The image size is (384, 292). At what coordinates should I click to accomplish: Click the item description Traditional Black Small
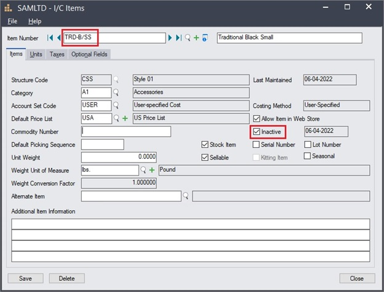pyautogui.click(x=289, y=38)
